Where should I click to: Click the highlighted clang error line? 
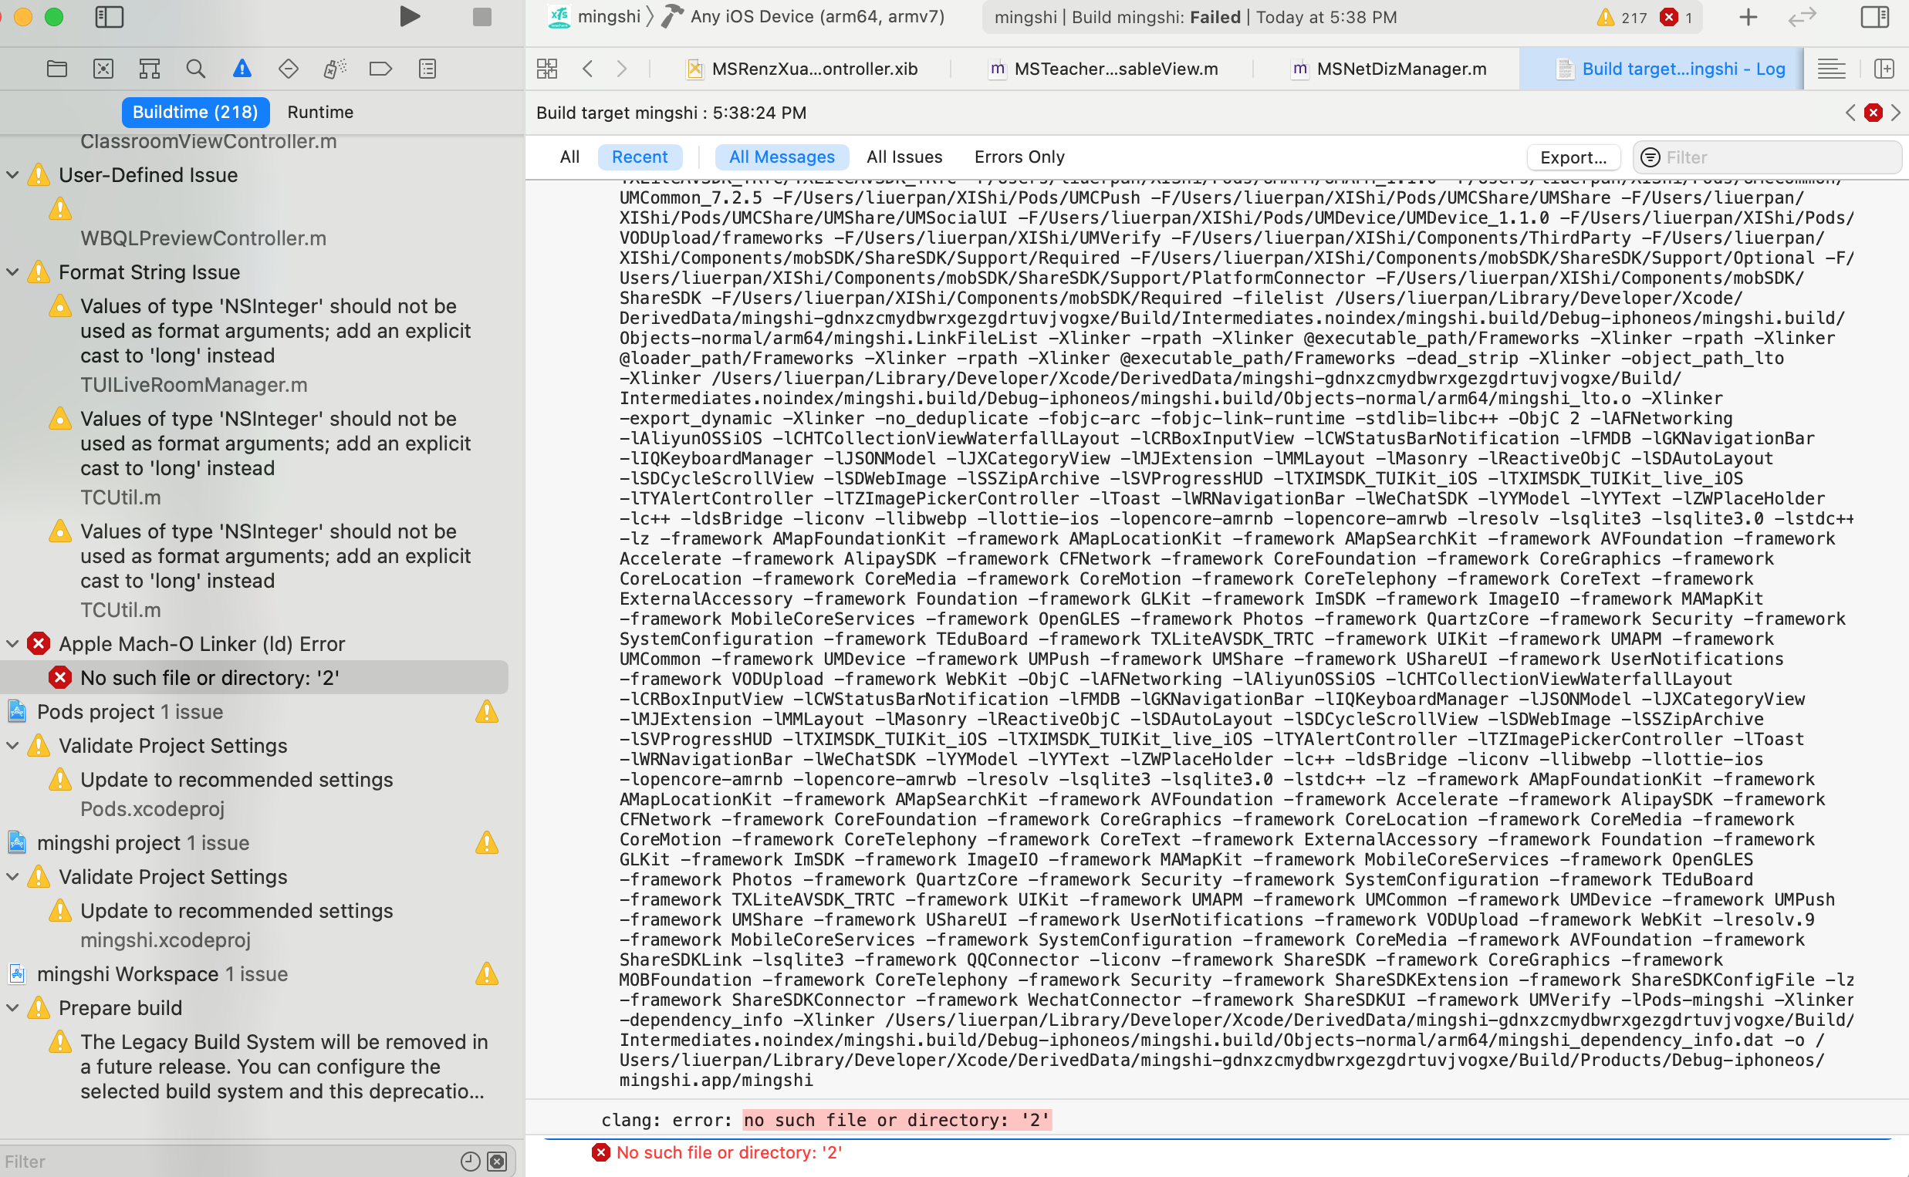tap(897, 1119)
